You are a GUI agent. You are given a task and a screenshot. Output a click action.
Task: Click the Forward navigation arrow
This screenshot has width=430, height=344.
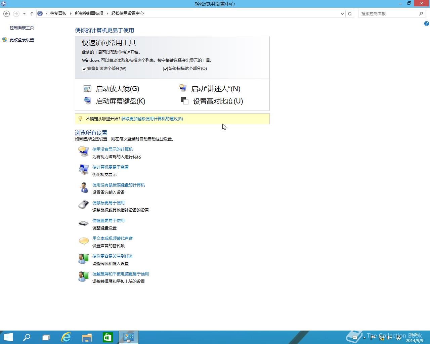pyautogui.click(x=16, y=13)
